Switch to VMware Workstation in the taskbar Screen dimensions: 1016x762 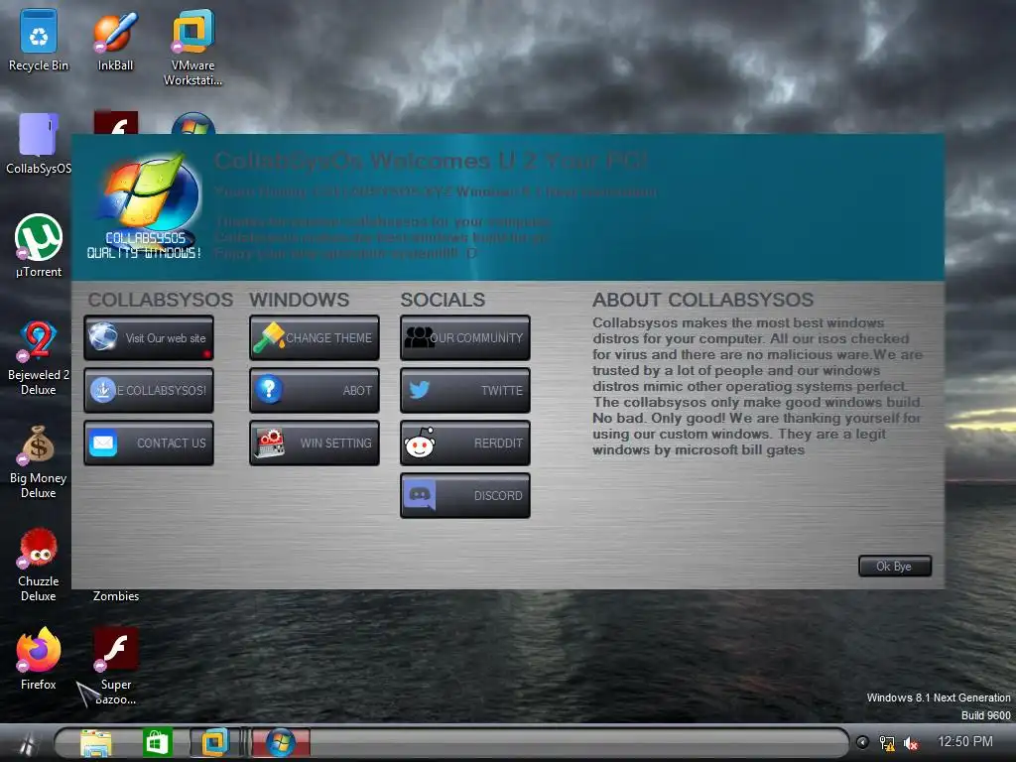pyautogui.click(x=214, y=742)
